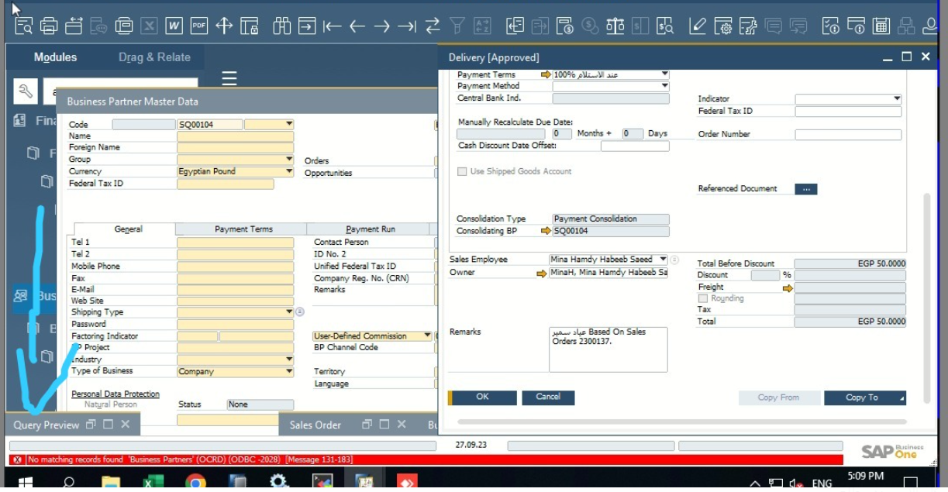
Task: Expand Type of Business Company dropdown
Action: pos(289,372)
